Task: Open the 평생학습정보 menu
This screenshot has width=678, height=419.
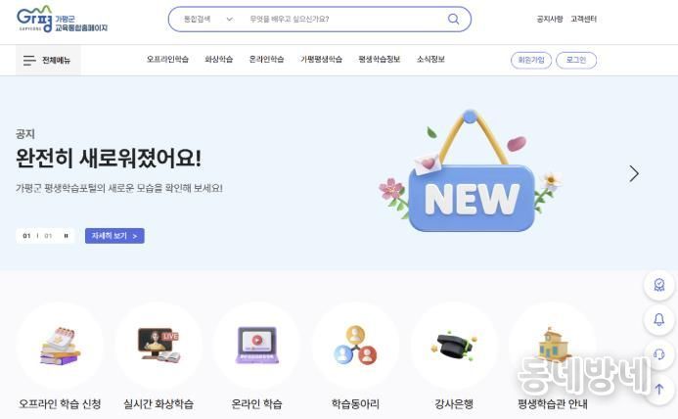Action: pyautogui.click(x=380, y=60)
